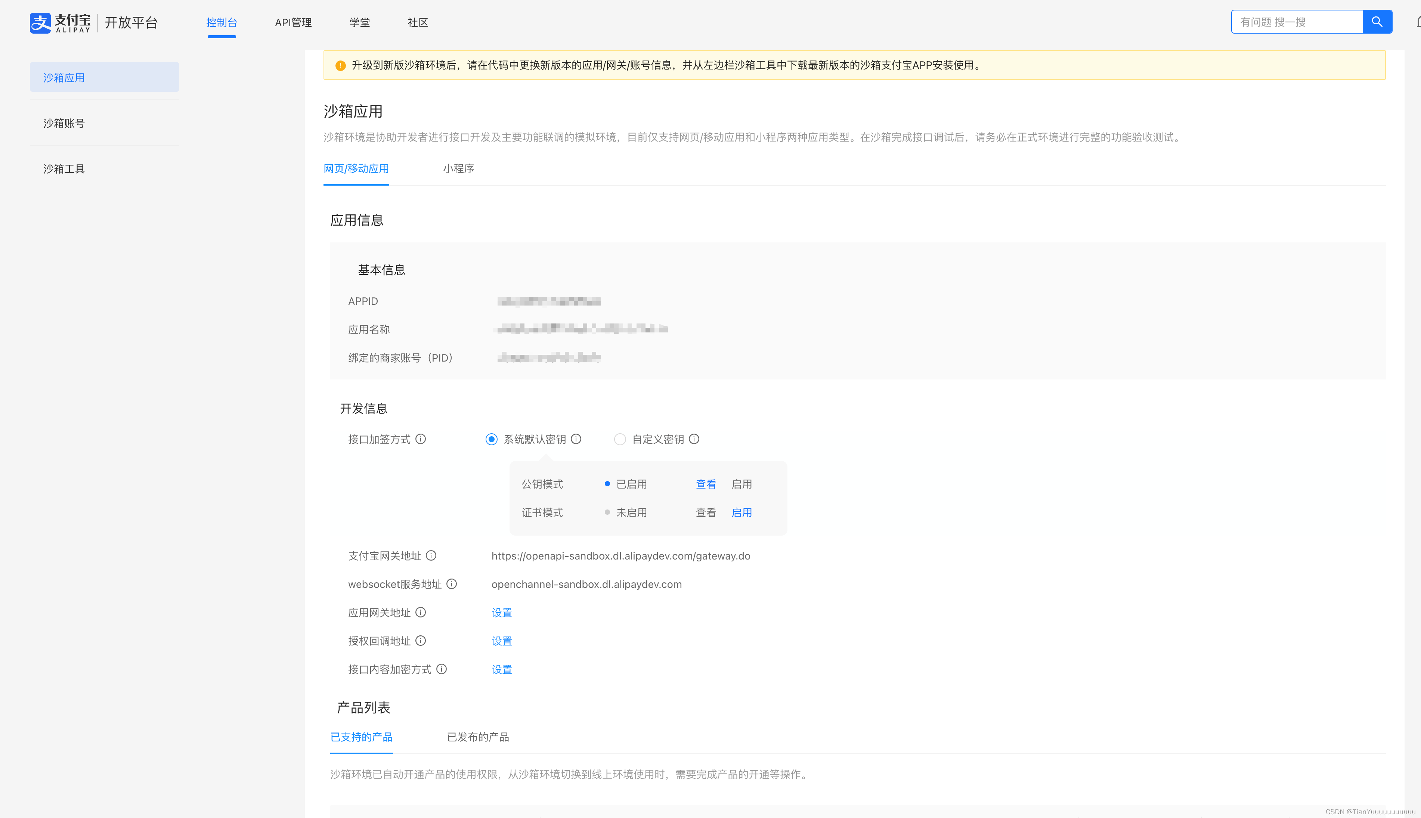The height and width of the screenshot is (818, 1421).
Task: Open the 已发布的产品 tab
Action: (478, 737)
